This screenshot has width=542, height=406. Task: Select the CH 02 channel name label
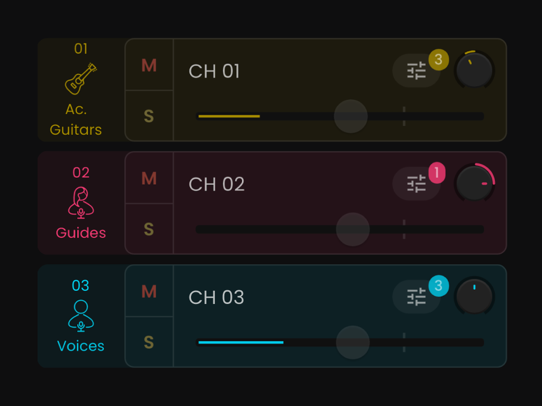pyautogui.click(x=216, y=184)
